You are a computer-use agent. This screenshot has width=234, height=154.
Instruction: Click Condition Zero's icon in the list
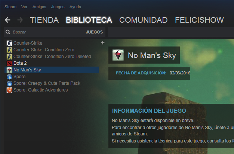[9, 50]
